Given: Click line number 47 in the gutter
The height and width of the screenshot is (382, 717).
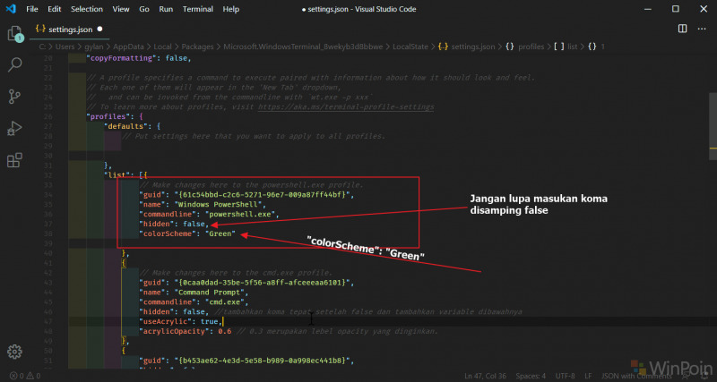Looking at the screenshot, I should (48, 321).
